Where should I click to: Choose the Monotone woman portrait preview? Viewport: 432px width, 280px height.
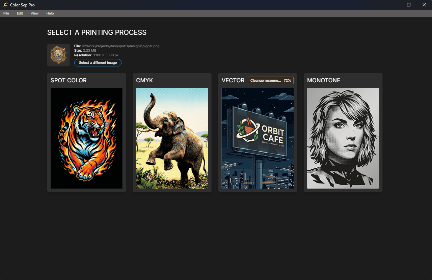343,138
